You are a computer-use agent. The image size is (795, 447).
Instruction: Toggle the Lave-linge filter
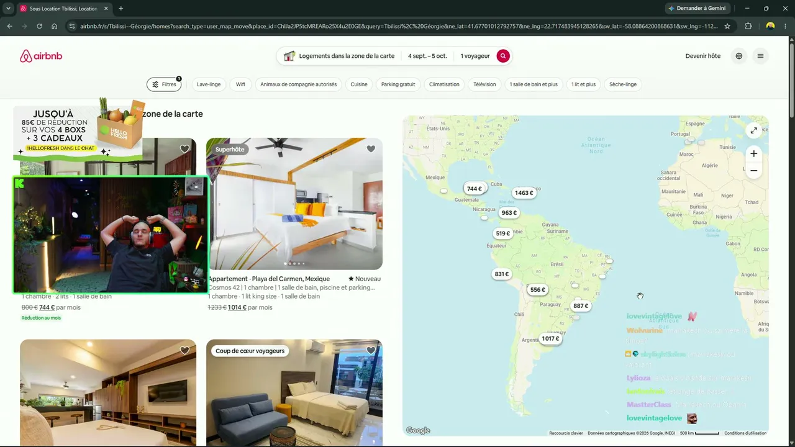click(209, 84)
